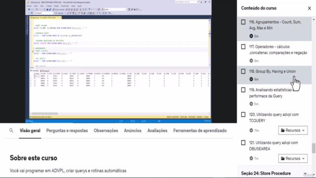
Task: Switch to the Mensagens tab in SSMS
Action: coord(45,71)
